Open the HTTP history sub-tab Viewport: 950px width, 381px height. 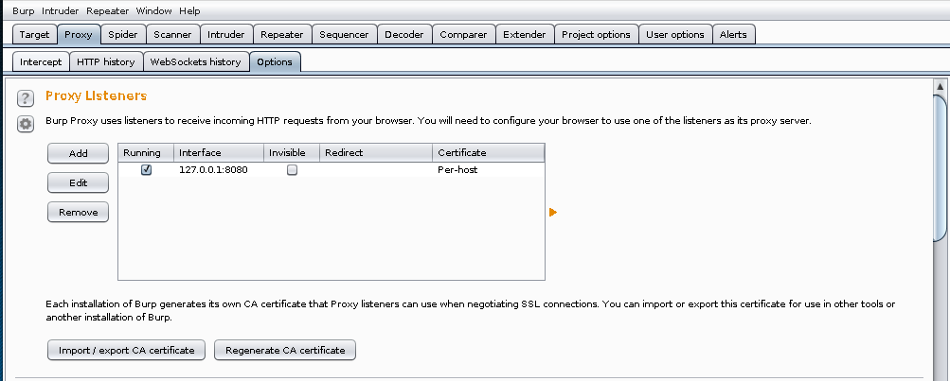[x=106, y=61]
